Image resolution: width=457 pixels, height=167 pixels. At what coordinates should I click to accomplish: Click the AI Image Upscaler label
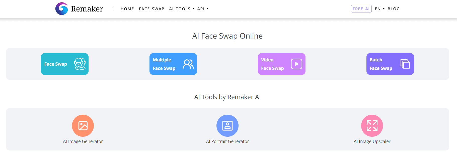(372, 141)
